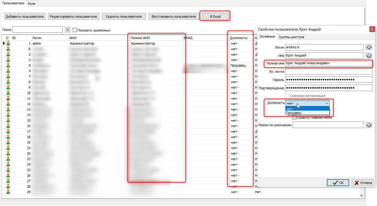Click the lookup icon beside Имя field
This screenshot has width=377, height=206.
(x=369, y=55)
